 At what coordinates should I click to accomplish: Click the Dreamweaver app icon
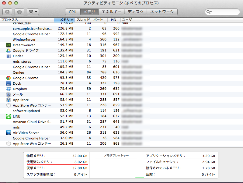(x=9, y=45)
